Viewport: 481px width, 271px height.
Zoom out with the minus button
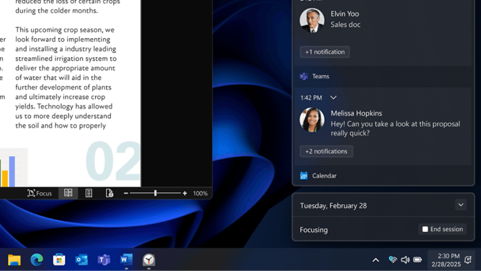(x=126, y=193)
